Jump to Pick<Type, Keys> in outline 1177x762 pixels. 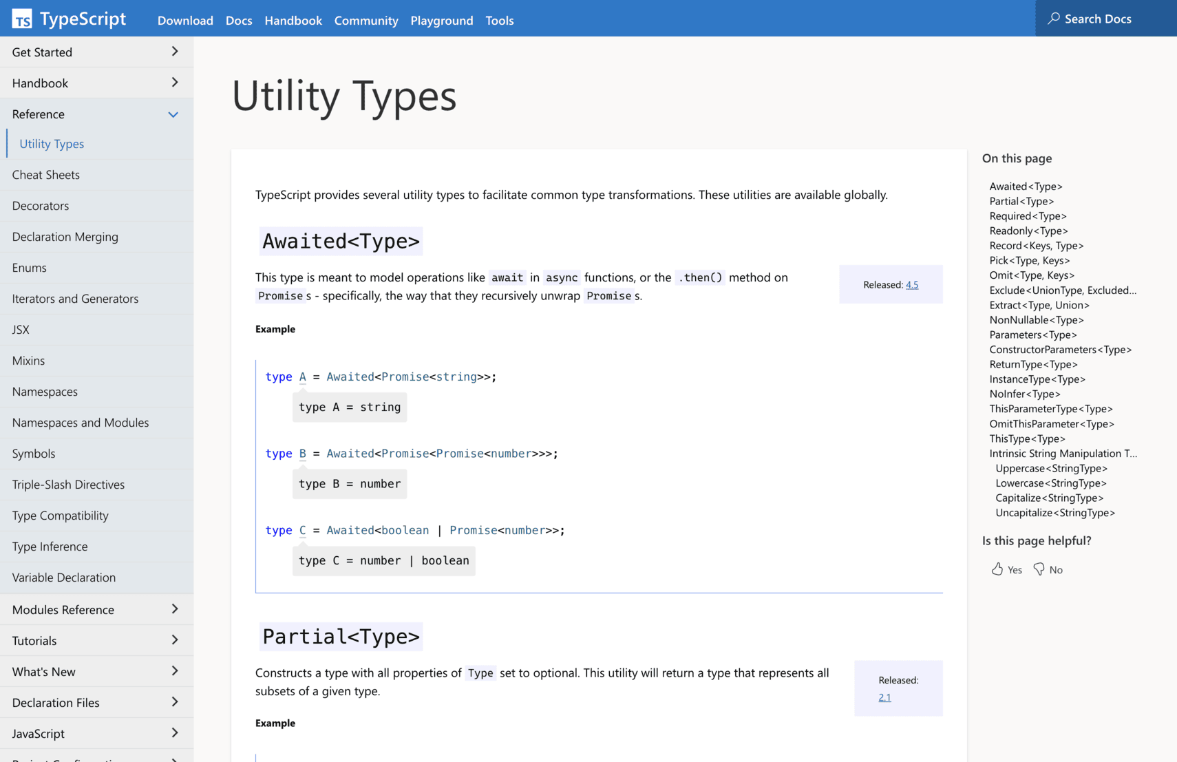click(x=1029, y=260)
